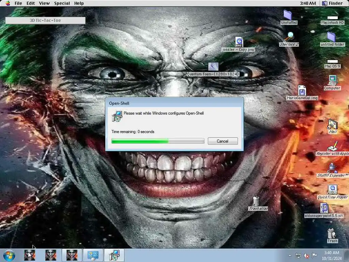Select the Trash alias icon

pos(256,201)
